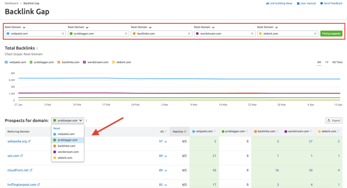Click info icon next to Total Backlinks

click(x=37, y=48)
